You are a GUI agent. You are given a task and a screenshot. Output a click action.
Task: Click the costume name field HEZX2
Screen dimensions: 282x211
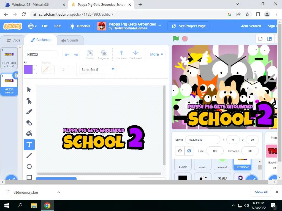[41, 55]
